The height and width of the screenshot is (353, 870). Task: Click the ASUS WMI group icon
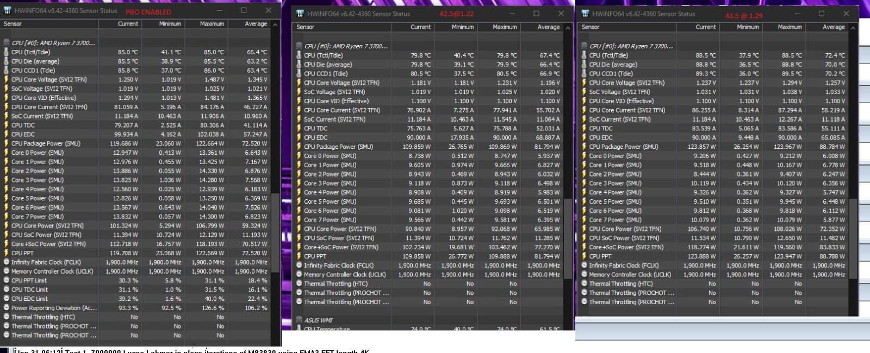299,320
